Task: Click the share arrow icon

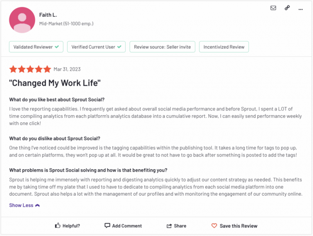Action: pos(169,226)
